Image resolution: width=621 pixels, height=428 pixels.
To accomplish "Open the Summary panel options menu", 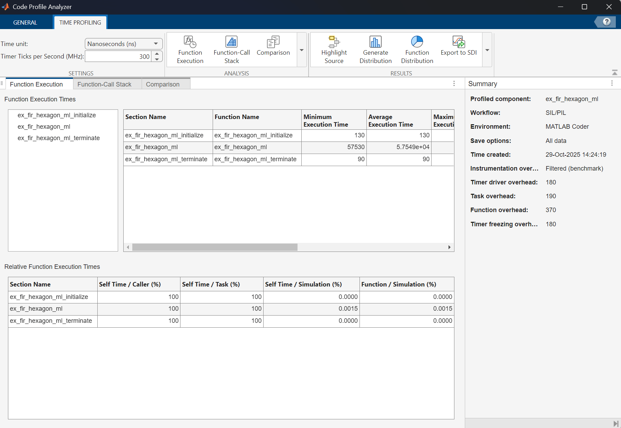I will (612, 83).
